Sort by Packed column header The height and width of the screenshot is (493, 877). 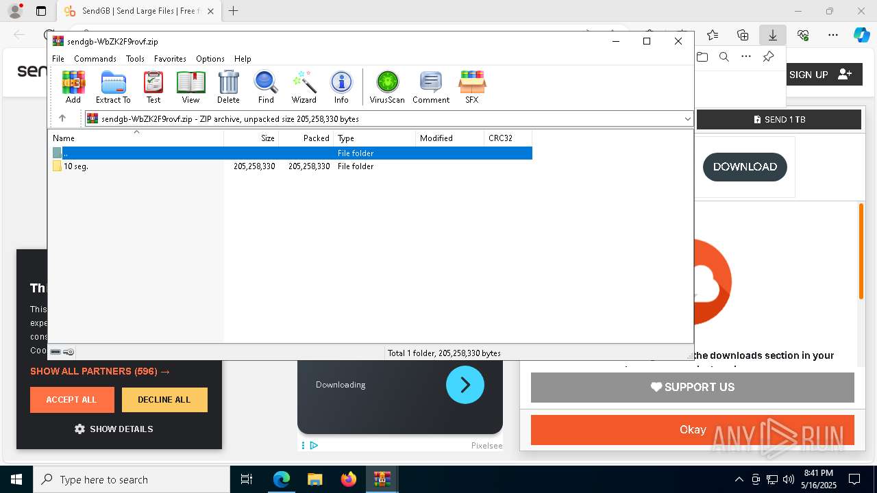[306, 138]
